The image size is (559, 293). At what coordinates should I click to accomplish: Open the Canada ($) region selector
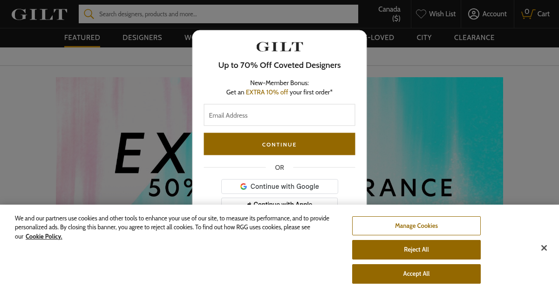tap(389, 14)
